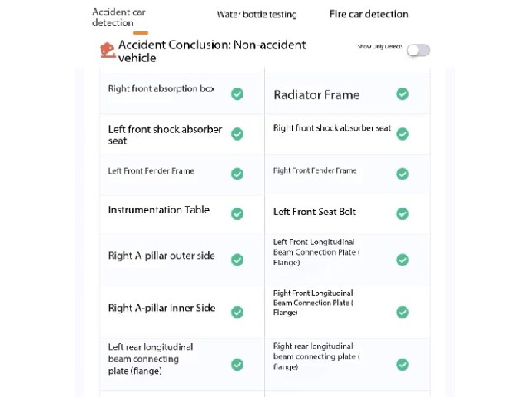Open the Left Front Seat Belt entry
Image resolution: width=530 pixels, height=397 pixels.
point(347,213)
